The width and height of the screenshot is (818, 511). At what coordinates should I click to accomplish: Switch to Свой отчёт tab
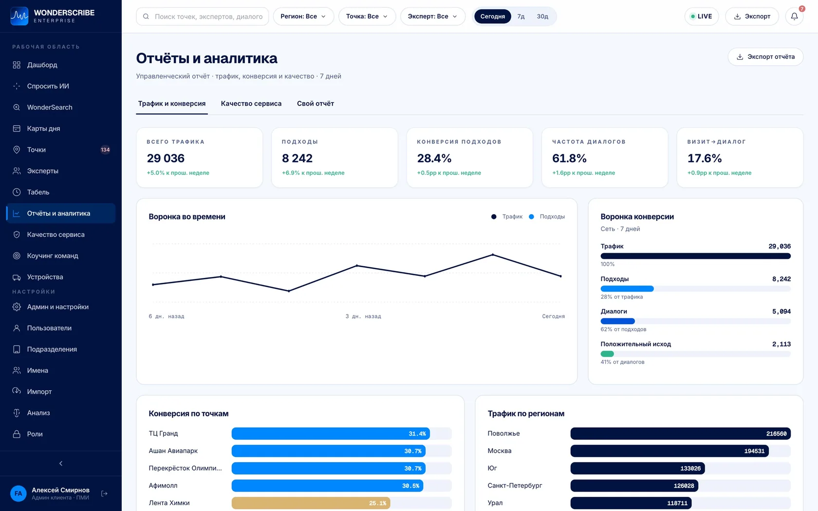point(316,104)
